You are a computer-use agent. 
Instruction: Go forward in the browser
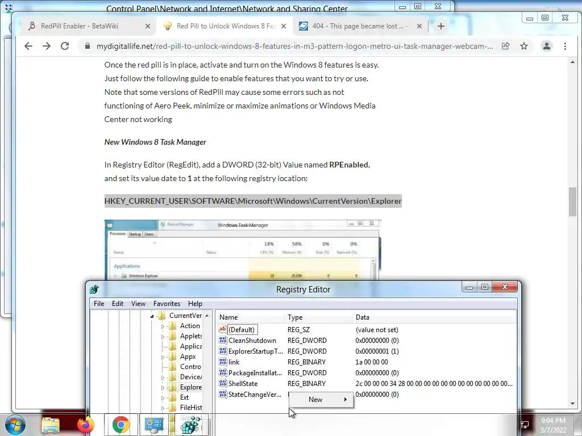(x=47, y=46)
